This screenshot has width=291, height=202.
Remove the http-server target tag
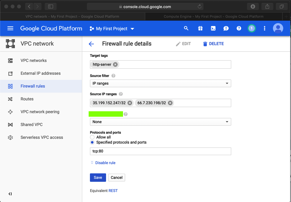115,64
